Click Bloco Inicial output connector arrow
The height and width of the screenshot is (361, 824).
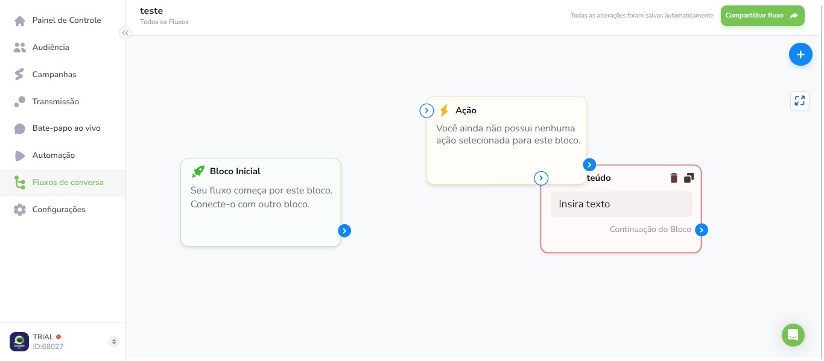pyautogui.click(x=344, y=231)
